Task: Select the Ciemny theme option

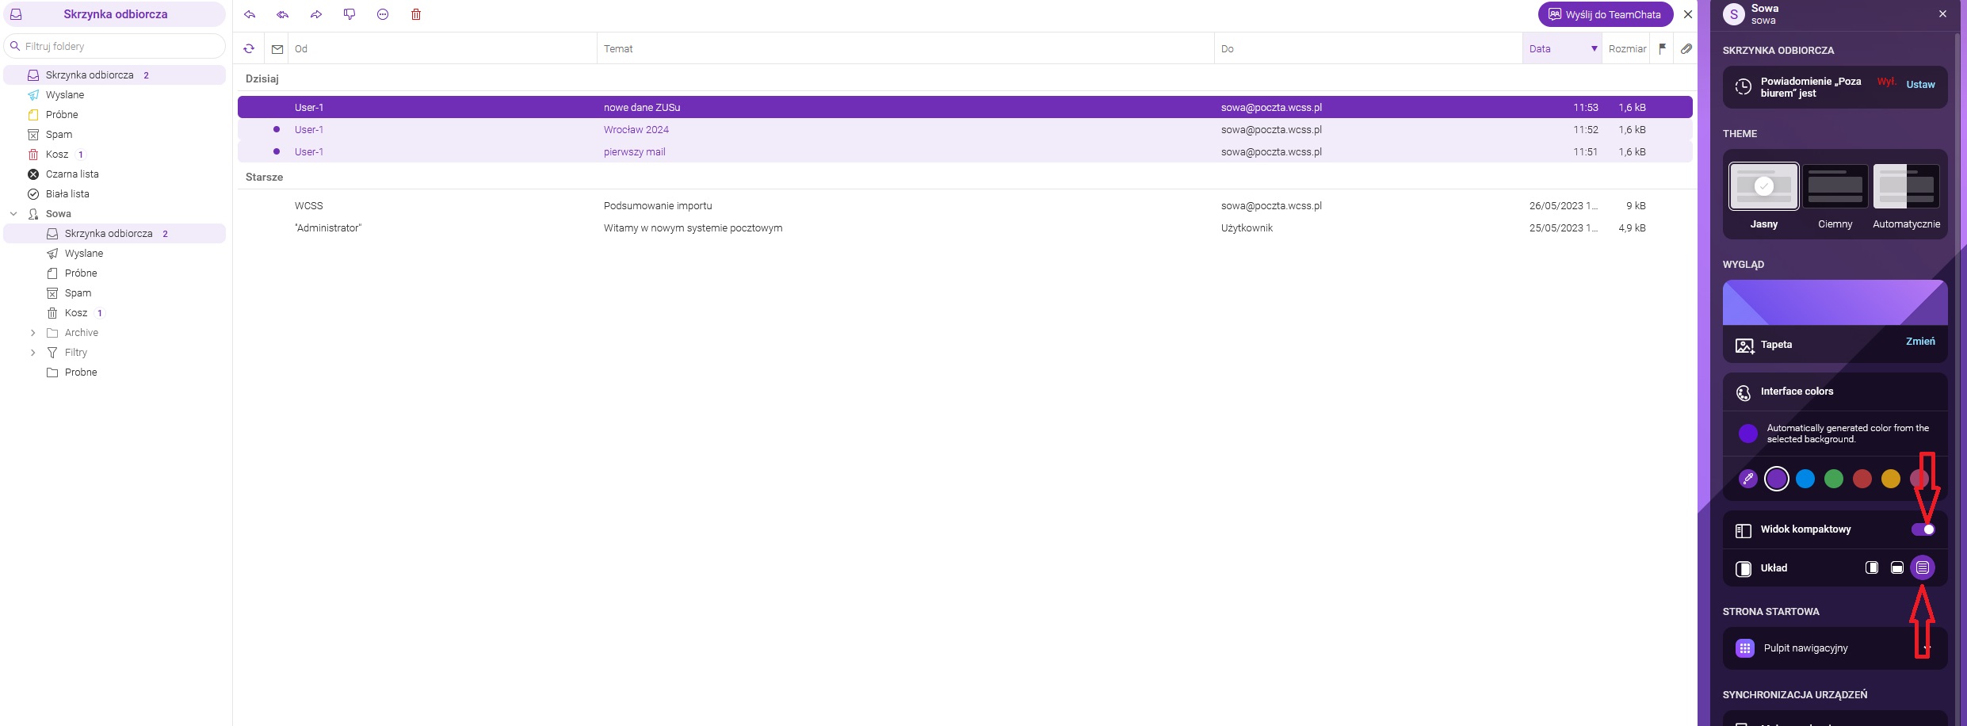Action: point(1835,187)
